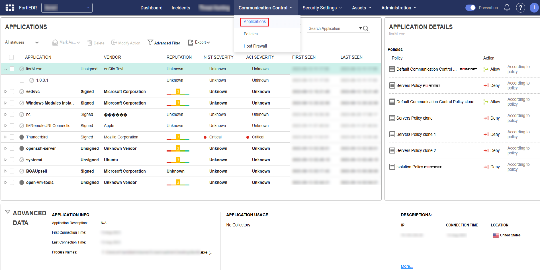
Task: Open the Dashboard page
Action: 151,8
